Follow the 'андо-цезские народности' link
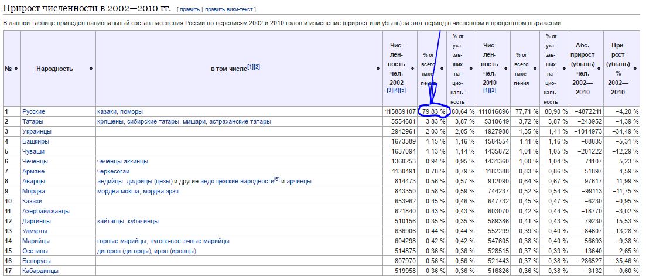The image size is (646, 276). coord(237,181)
